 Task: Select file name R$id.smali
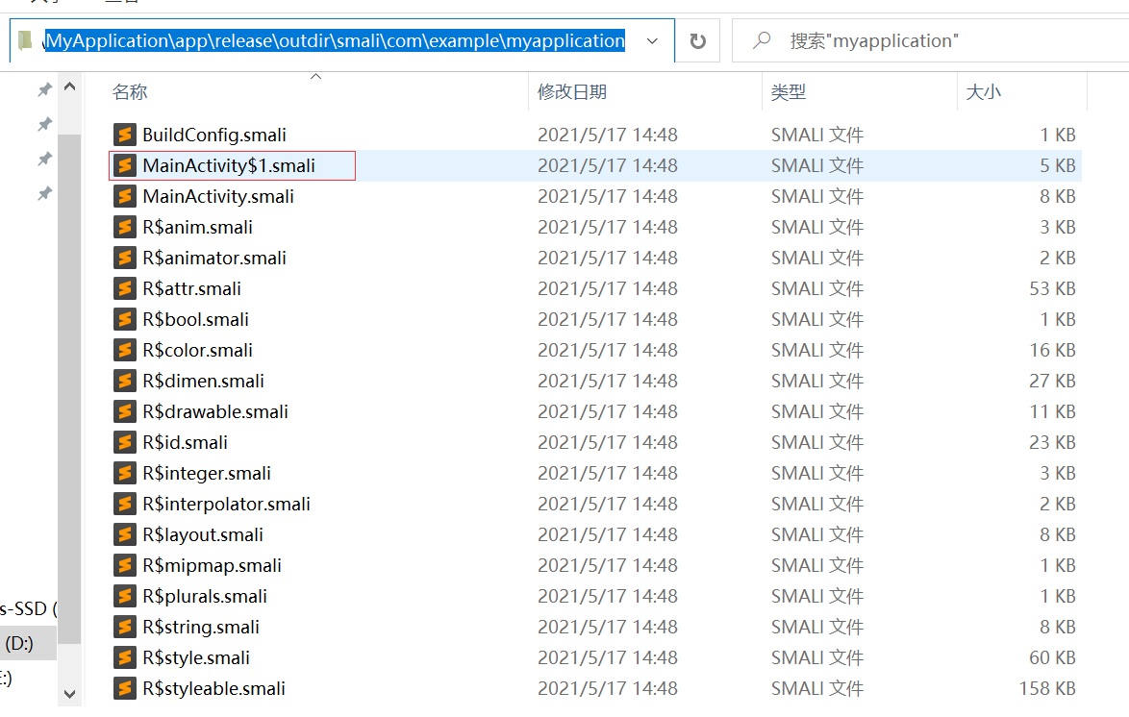coord(185,442)
